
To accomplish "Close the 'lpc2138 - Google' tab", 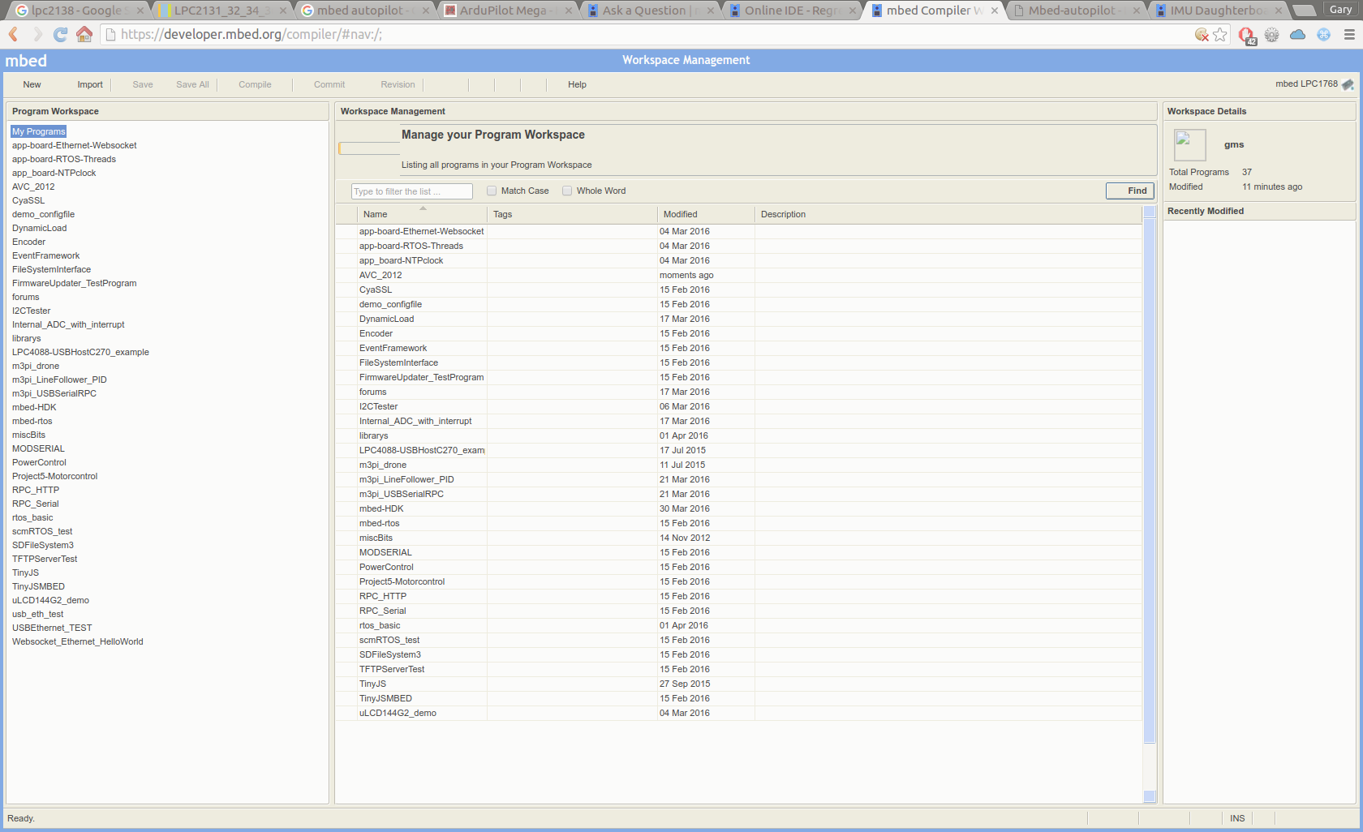I will (140, 11).
